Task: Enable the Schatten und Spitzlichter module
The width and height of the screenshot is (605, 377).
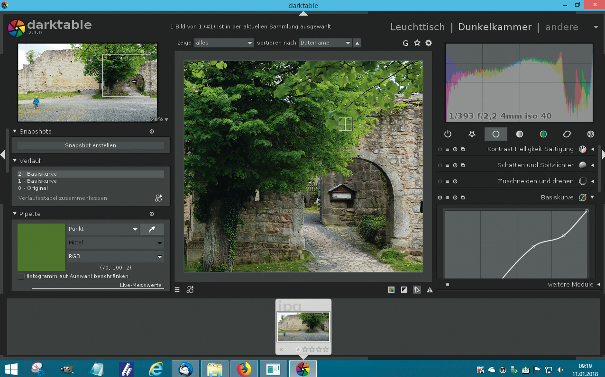Action: [x=440, y=165]
